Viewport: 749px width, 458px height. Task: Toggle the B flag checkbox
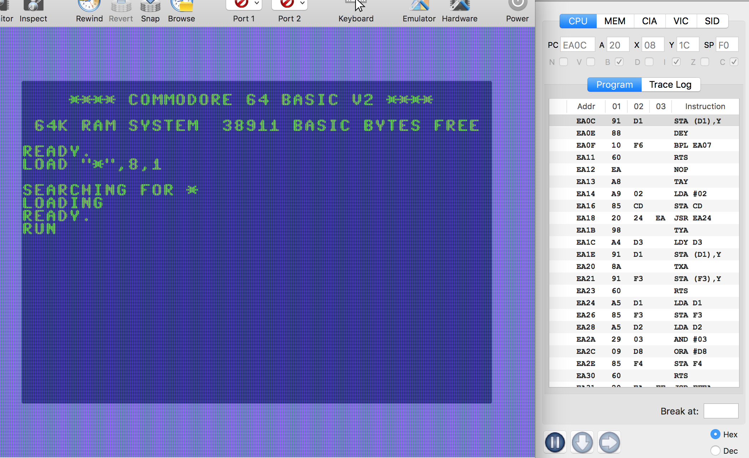pyautogui.click(x=619, y=62)
